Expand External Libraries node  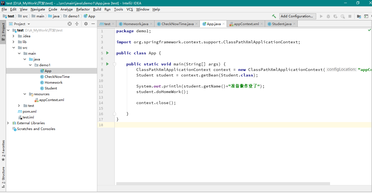coord(8,123)
